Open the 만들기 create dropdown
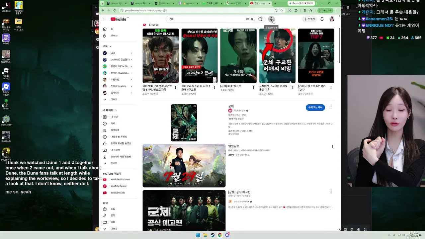 coord(309,19)
